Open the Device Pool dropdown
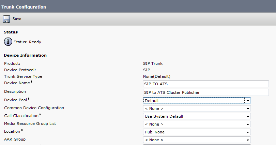Viewport: 276px width, 145px height. 197,101
